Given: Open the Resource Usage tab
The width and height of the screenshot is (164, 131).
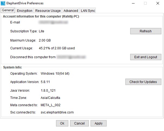Looking at the screenshot, I should tap(48, 11).
